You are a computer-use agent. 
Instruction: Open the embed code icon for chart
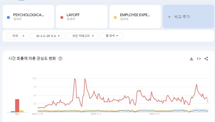pos(199,59)
